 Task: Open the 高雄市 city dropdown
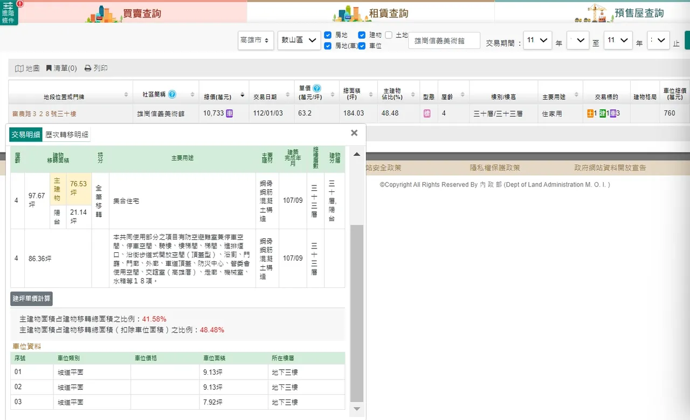(x=256, y=40)
